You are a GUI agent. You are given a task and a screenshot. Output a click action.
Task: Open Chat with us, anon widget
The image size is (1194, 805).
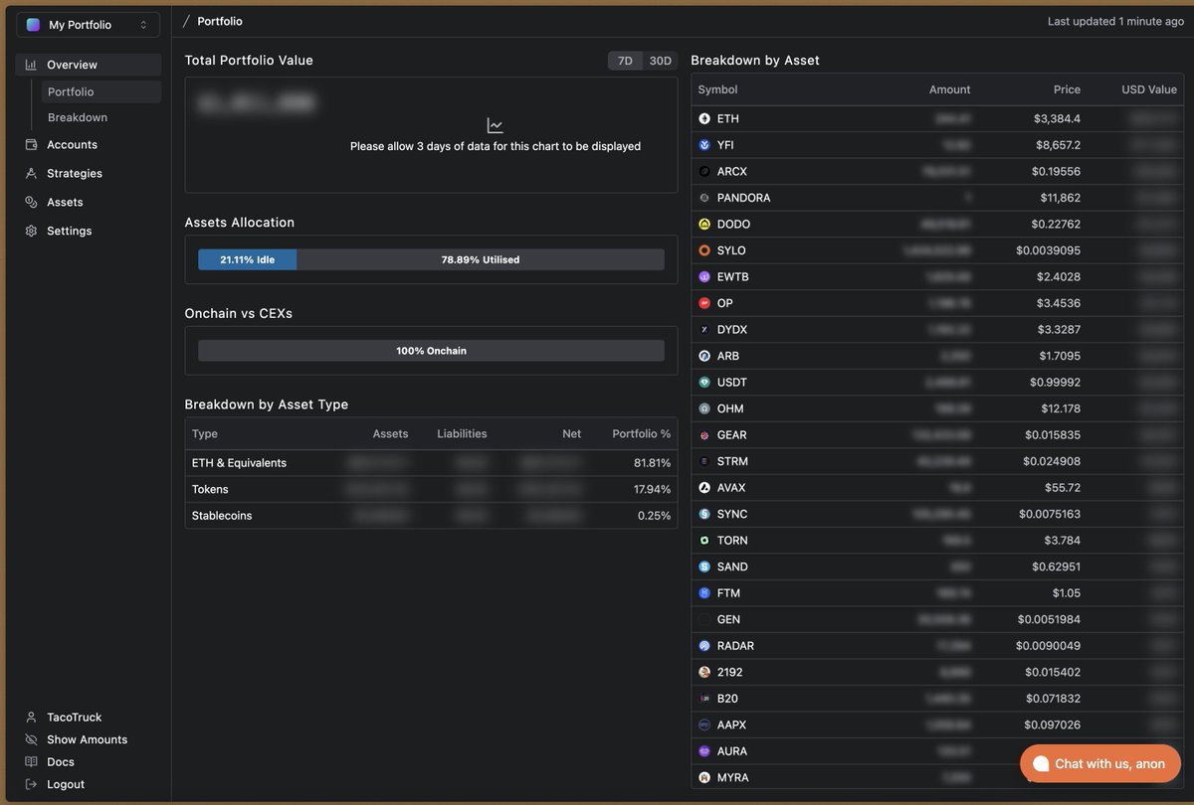click(x=1100, y=763)
